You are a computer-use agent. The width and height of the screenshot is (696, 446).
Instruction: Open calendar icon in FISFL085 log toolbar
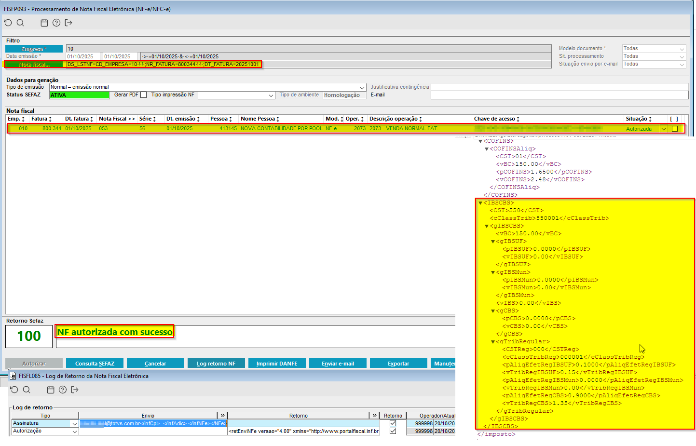point(51,390)
